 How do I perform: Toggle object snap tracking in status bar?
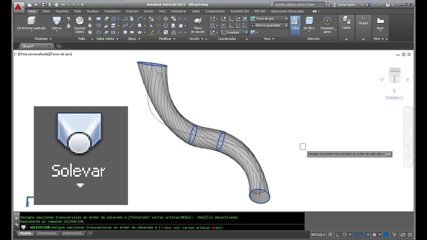(x=356, y=235)
